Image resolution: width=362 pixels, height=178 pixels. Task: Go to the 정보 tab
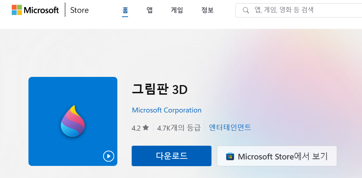pos(207,10)
